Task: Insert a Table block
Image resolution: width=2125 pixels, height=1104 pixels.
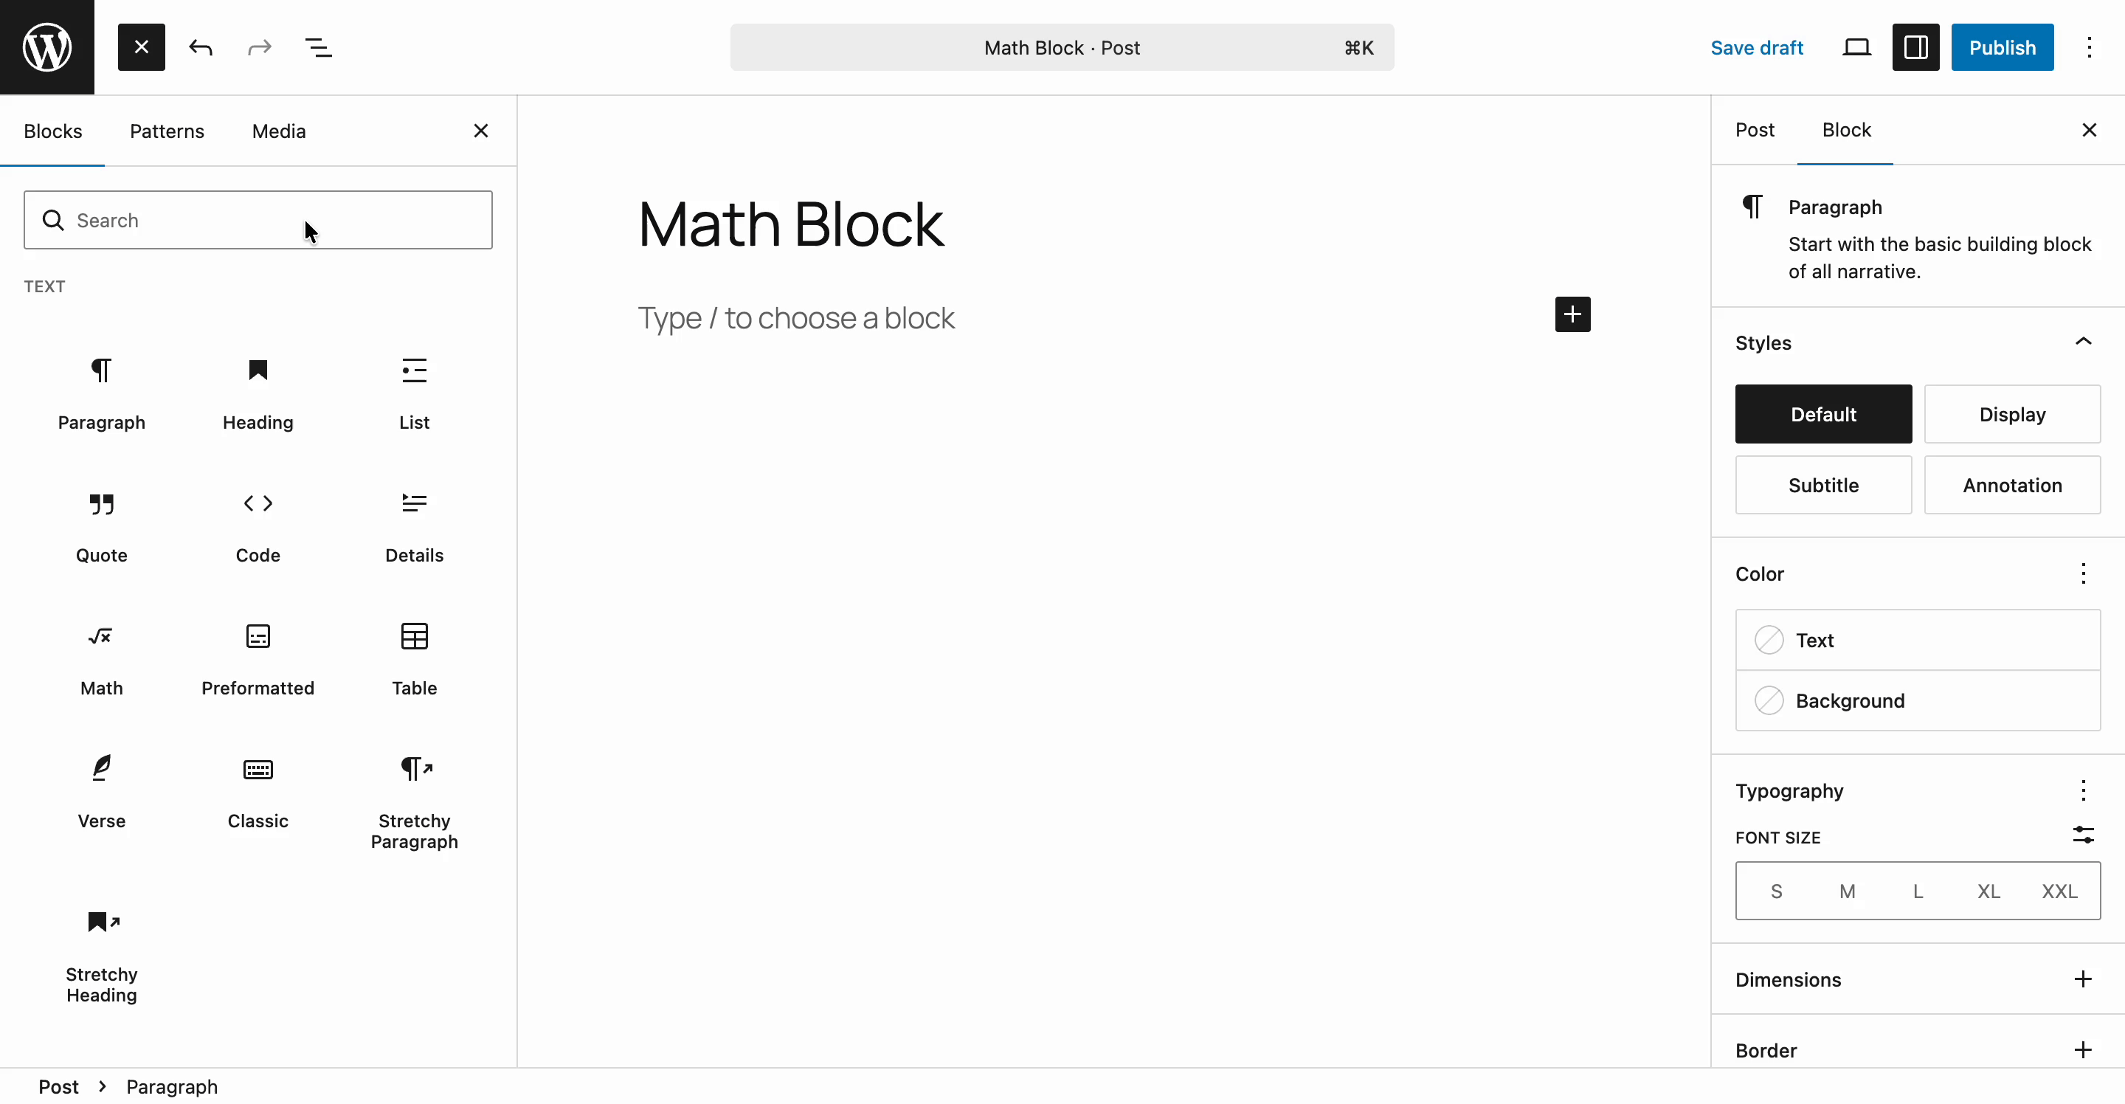Action: [x=414, y=656]
